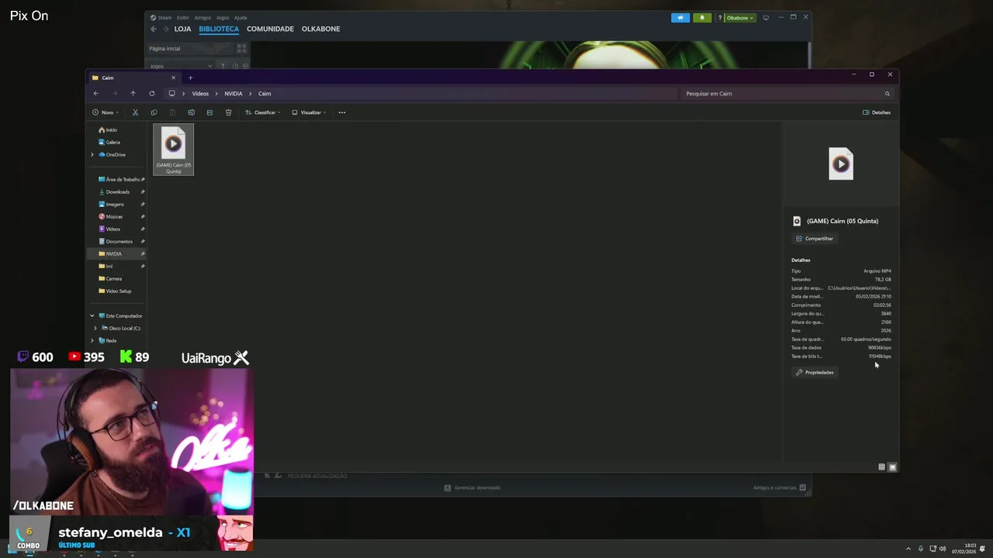Open Downloads quick access folder
The height and width of the screenshot is (558, 993).
[x=113, y=192]
